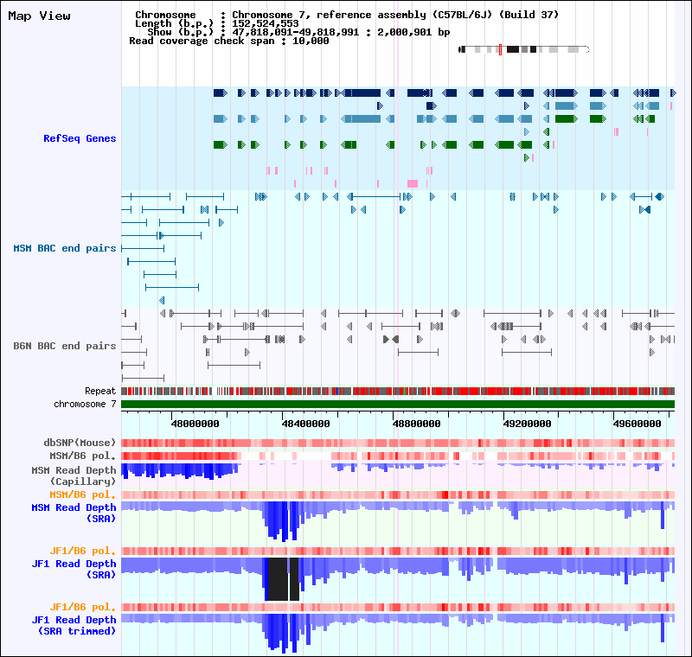This screenshot has width=692, height=657.
Task: Click the Repeat track label
Action: pos(100,391)
